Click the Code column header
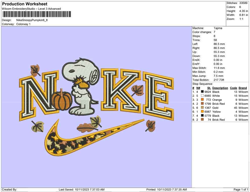Screen dimensions: 250x192 point(233,88)
